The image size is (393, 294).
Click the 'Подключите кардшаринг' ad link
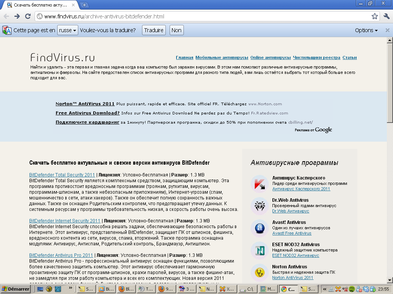tap(87, 122)
